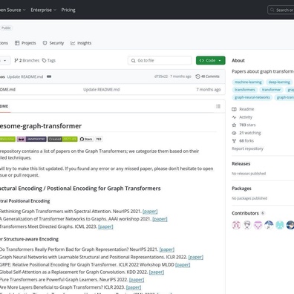View the 21 watching link
The height and width of the screenshot is (294, 294).
[250, 133]
